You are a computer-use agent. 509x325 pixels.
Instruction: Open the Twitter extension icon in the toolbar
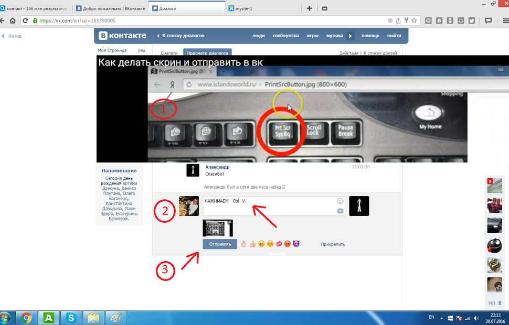tap(472, 21)
